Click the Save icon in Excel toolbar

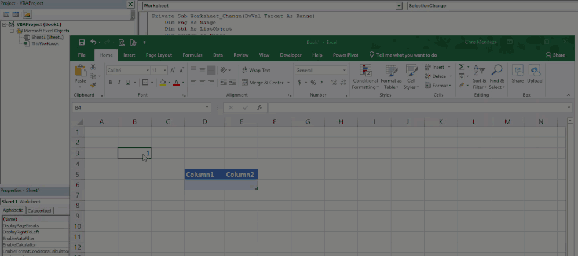coord(82,42)
